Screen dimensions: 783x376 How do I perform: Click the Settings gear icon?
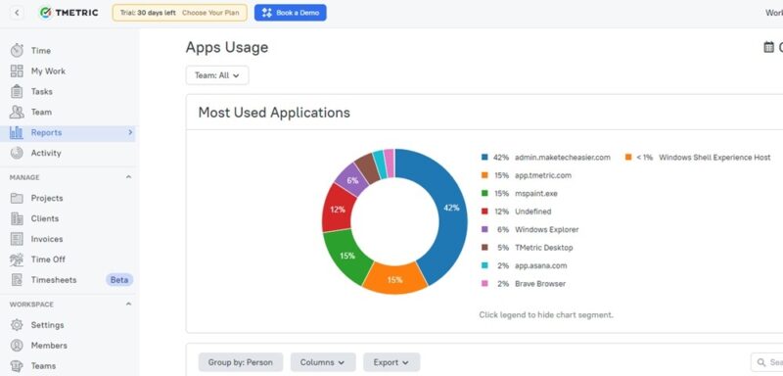[x=17, y=325]
